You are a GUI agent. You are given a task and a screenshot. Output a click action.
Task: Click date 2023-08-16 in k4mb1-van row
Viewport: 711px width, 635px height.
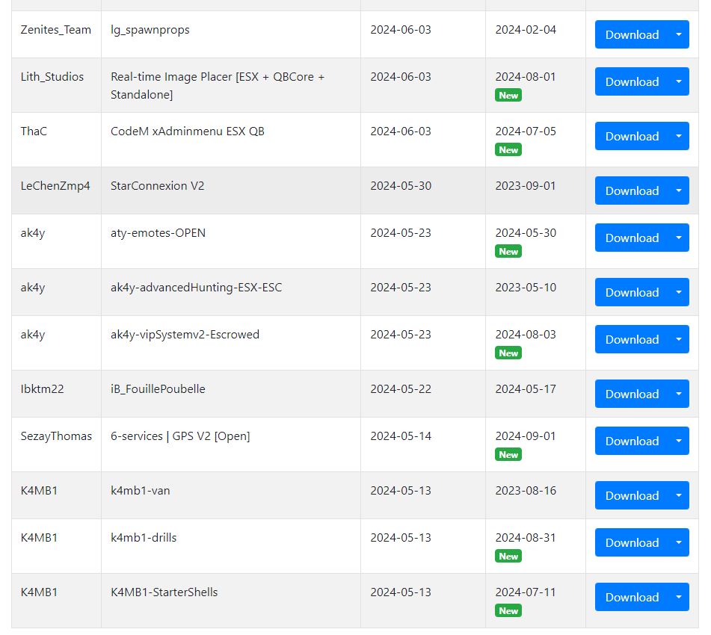525,490
